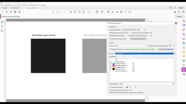Open the zoom percentage dropdown in toolbar

92,12
